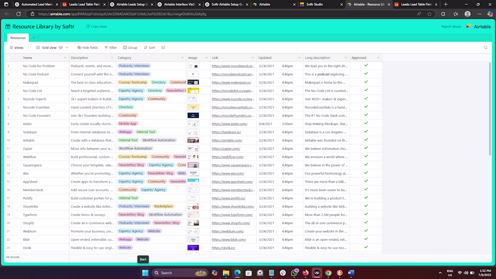
Task: Switch to Softr Studio browser tab
Action: [x=321, y=5]
